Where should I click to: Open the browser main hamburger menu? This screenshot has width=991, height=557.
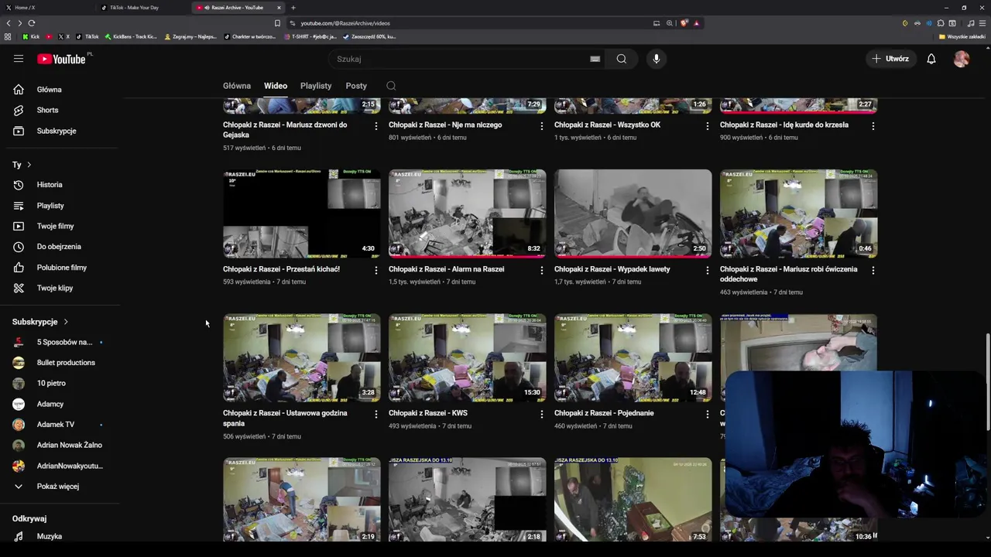click(x=982, y=23)
